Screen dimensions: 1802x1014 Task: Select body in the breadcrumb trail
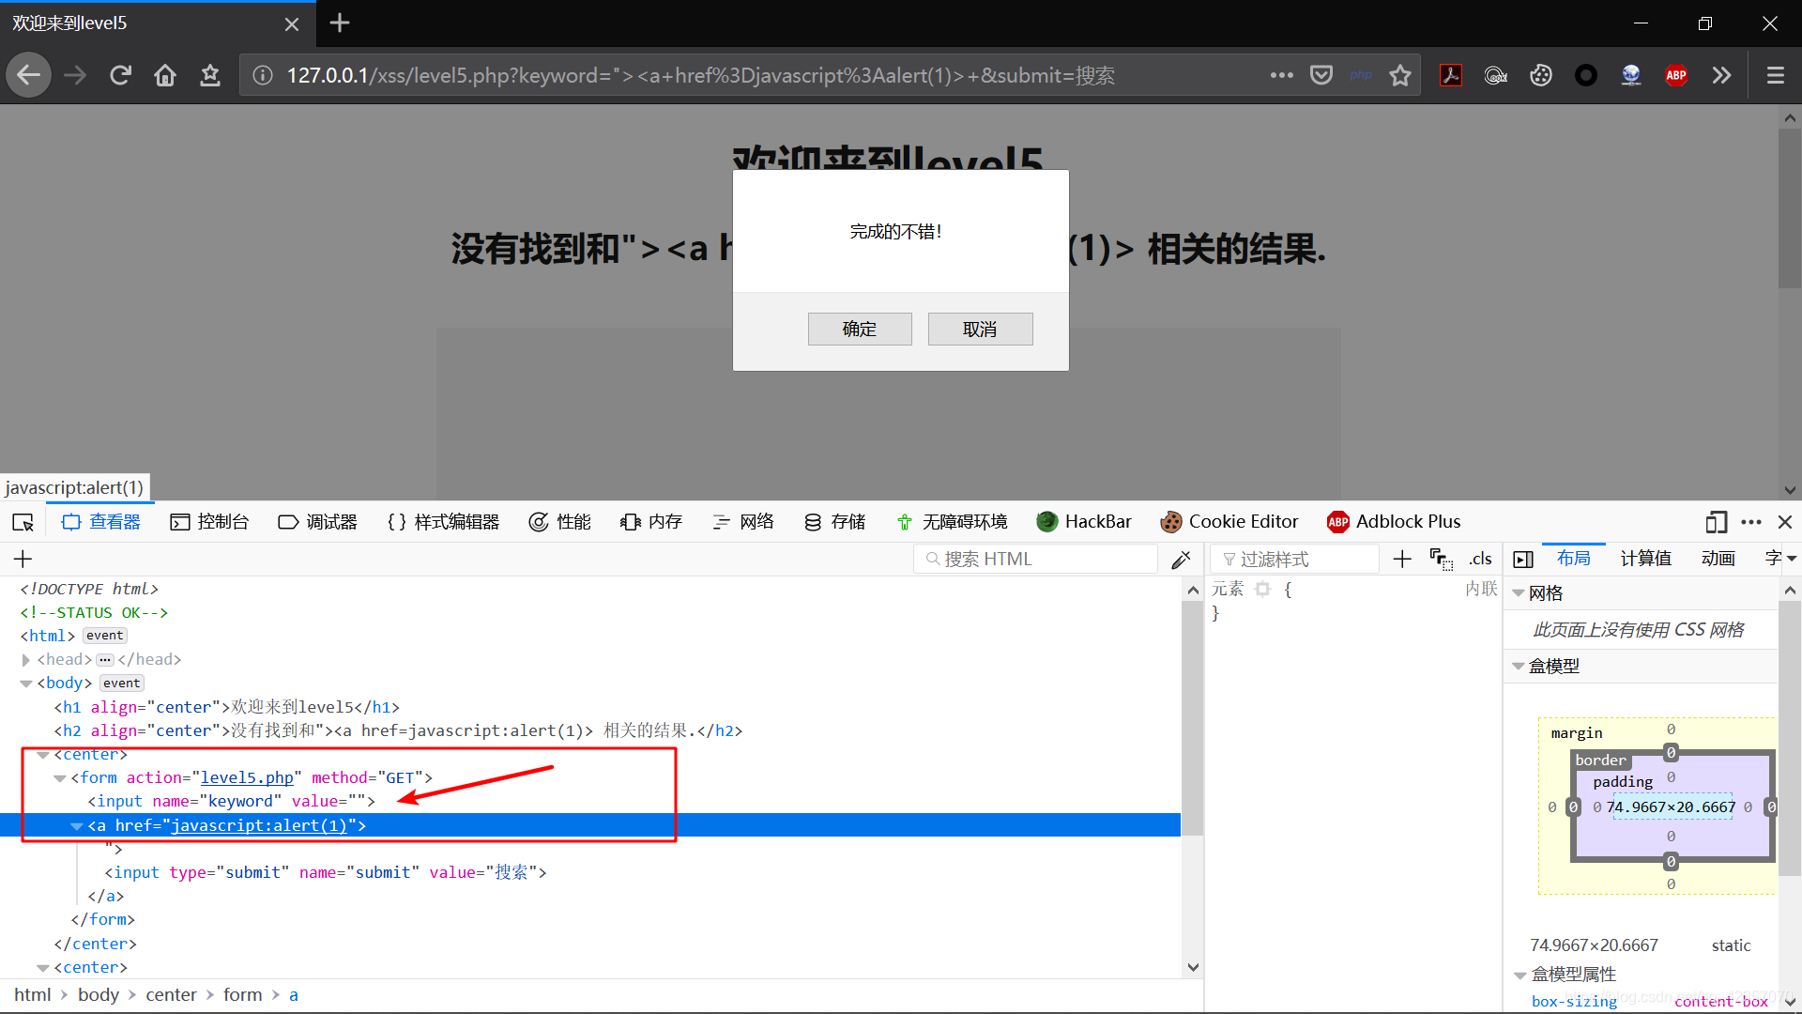[99, 995]
